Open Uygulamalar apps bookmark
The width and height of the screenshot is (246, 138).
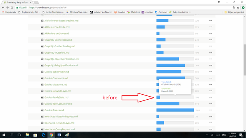pos(9,12)
